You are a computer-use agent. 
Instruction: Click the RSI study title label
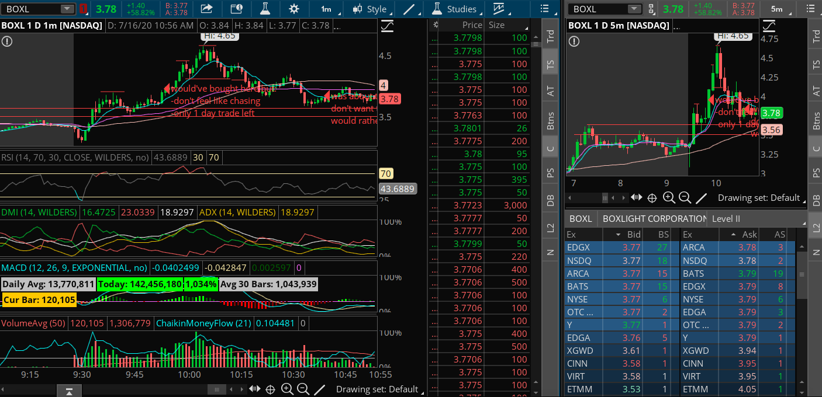tap(75, 157)
